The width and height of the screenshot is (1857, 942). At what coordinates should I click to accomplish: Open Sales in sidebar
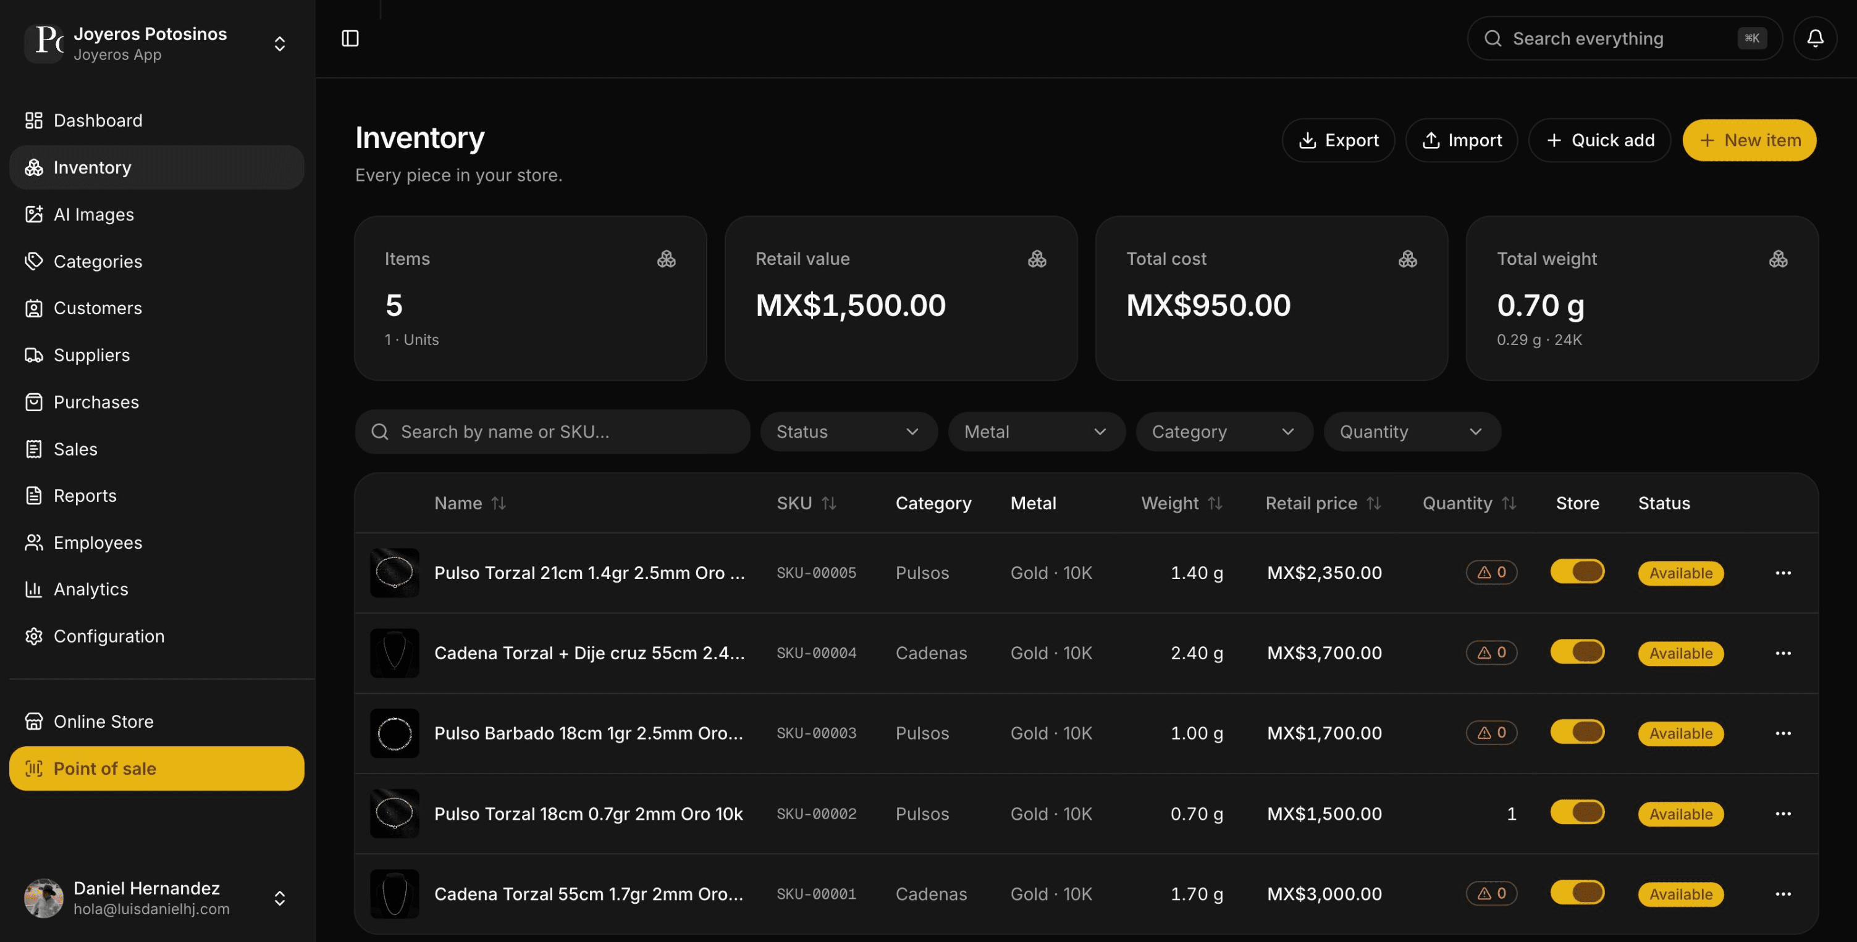point(156,449)
